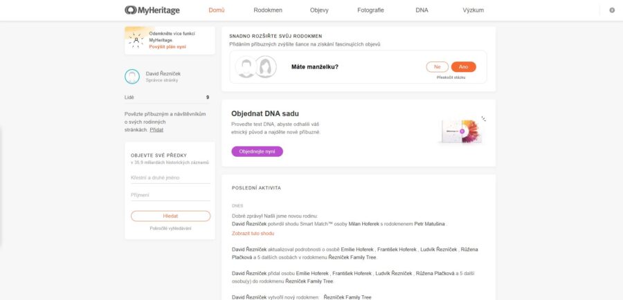The width and height of the screenshot is (623, 300).
Task: Click David Řezníček profile avatar
Action: click(x=132, y=77)
